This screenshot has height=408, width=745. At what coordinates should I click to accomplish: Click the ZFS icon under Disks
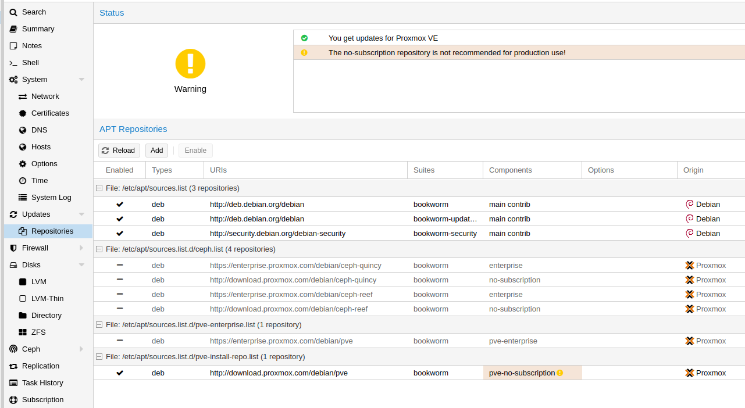[x=22, y=332]
